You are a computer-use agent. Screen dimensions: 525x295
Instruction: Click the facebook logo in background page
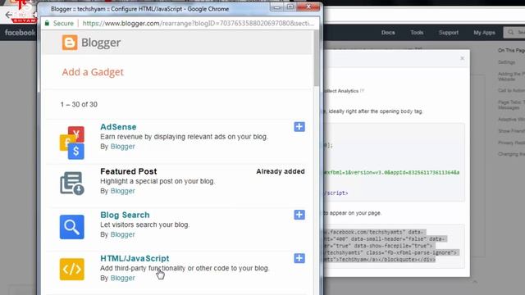[x=20, y=33]
